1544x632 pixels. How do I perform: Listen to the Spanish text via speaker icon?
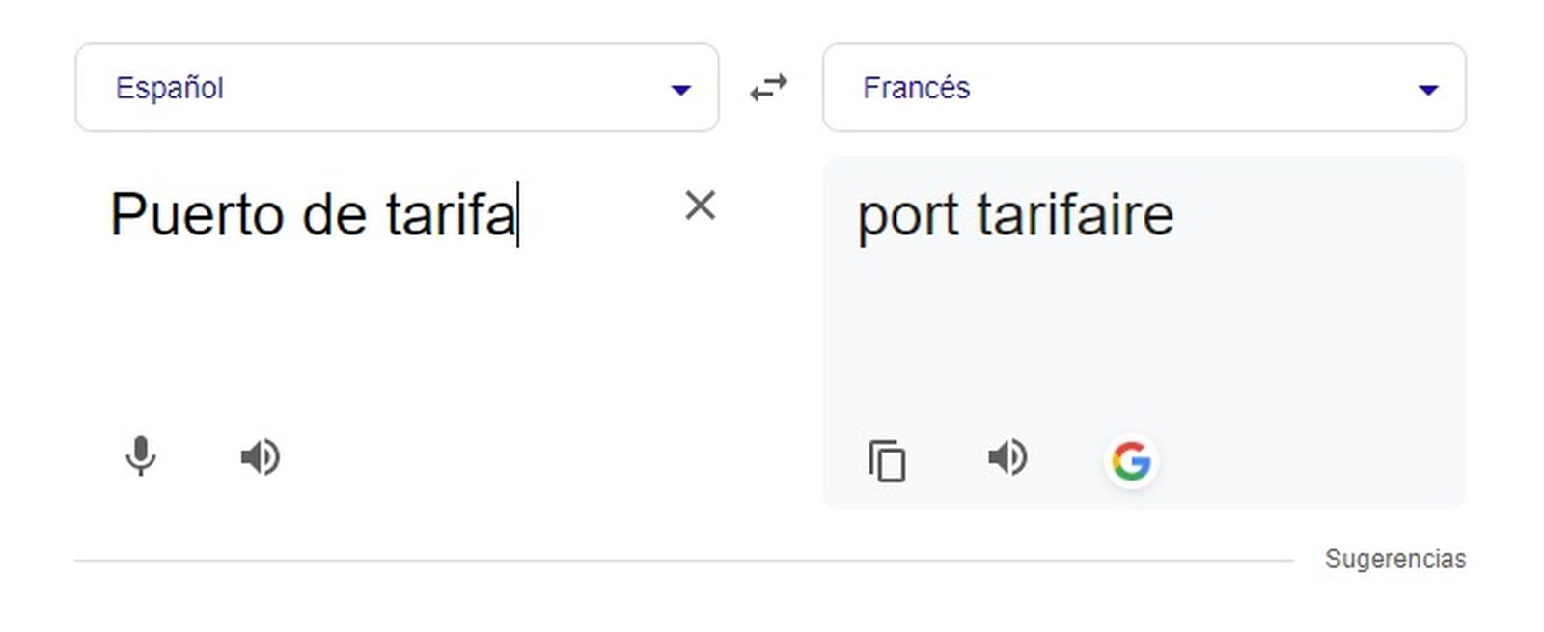259,457
